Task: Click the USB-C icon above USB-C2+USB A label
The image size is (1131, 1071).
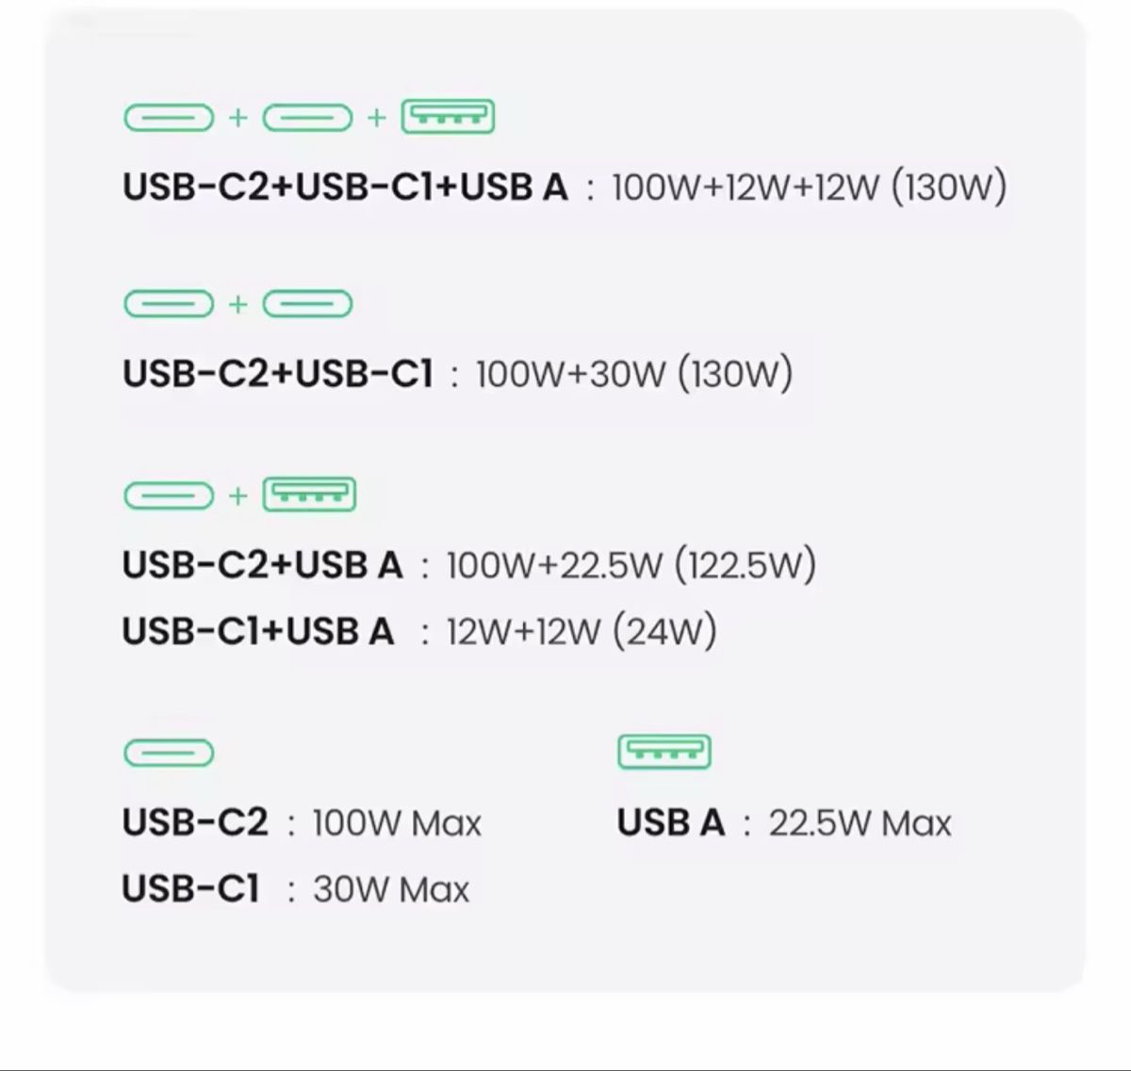Action: coord(169,495)
